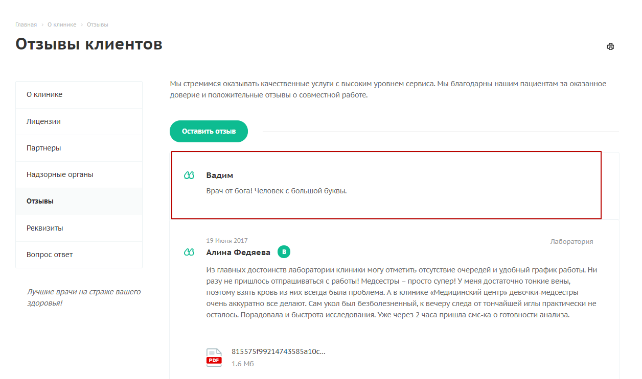
Task: Click the Отзывы breadcrumb at the top
Action: 97,24
